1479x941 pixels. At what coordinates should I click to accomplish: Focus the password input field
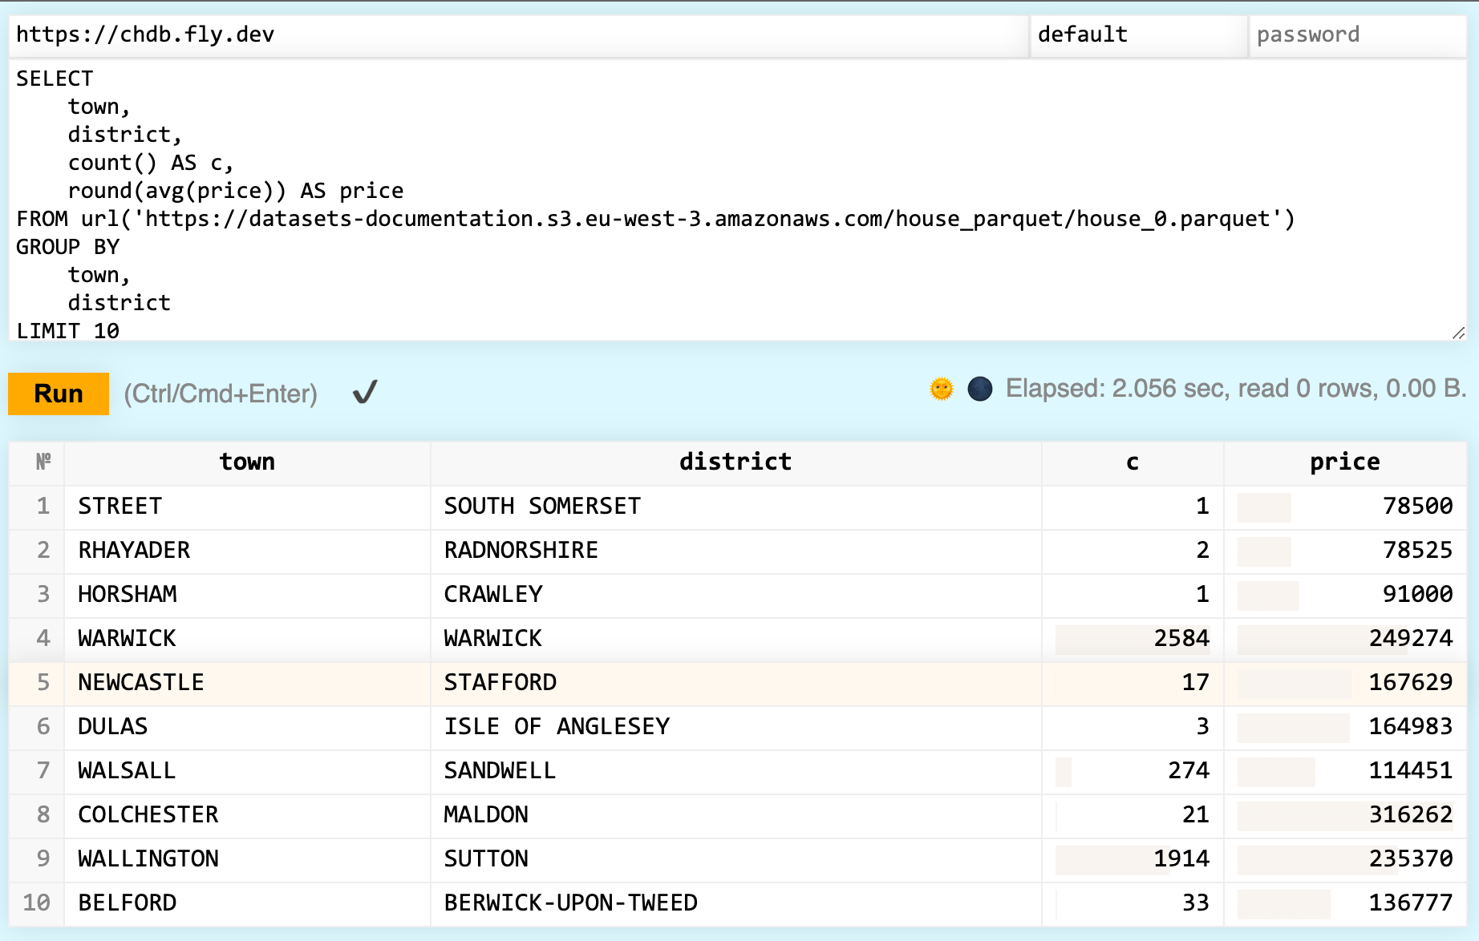point(1355,34)
